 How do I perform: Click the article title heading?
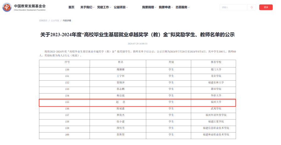click(137, 34)
